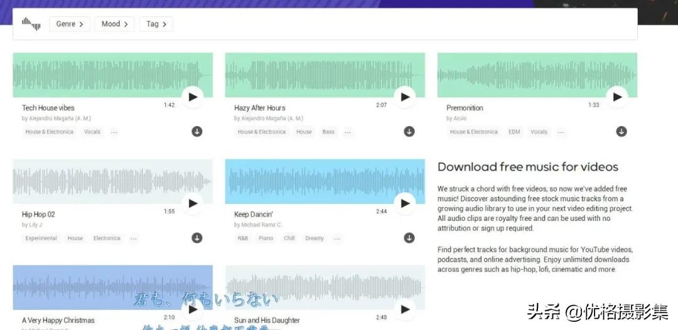This screenshot has height=330, width=678.
Task: Download the Keep Dancin' track
Action: point(409,238)
